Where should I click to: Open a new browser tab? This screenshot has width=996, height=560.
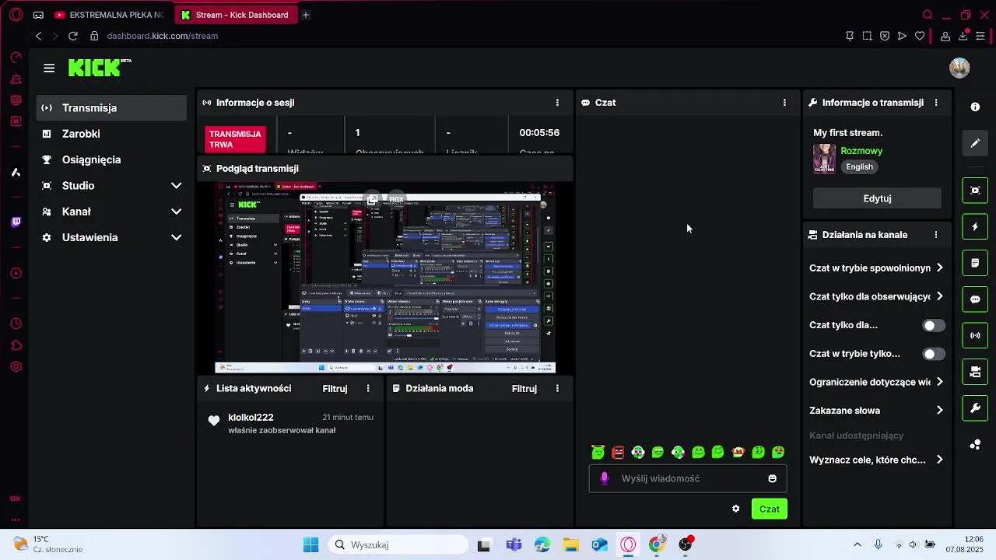pyautogui.click(x=306, y=15)
